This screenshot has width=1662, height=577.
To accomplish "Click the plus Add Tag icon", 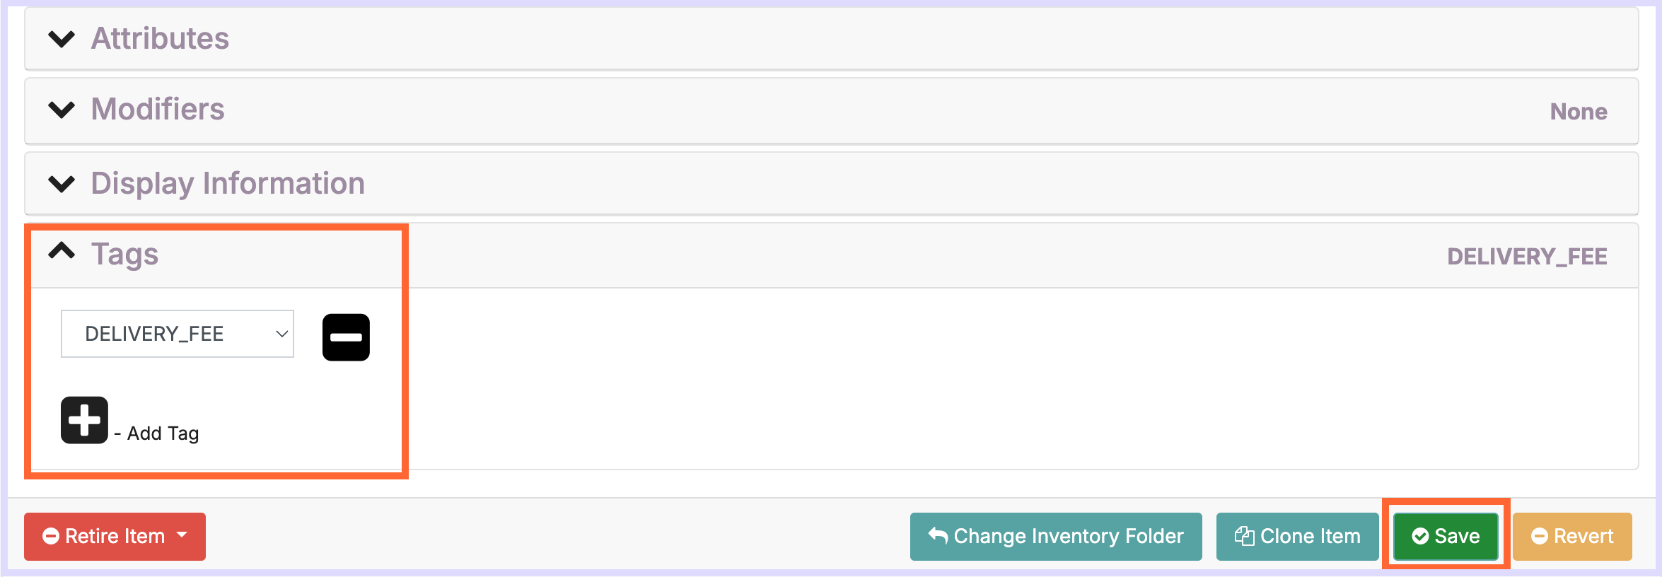I will (x=84, y=420).
